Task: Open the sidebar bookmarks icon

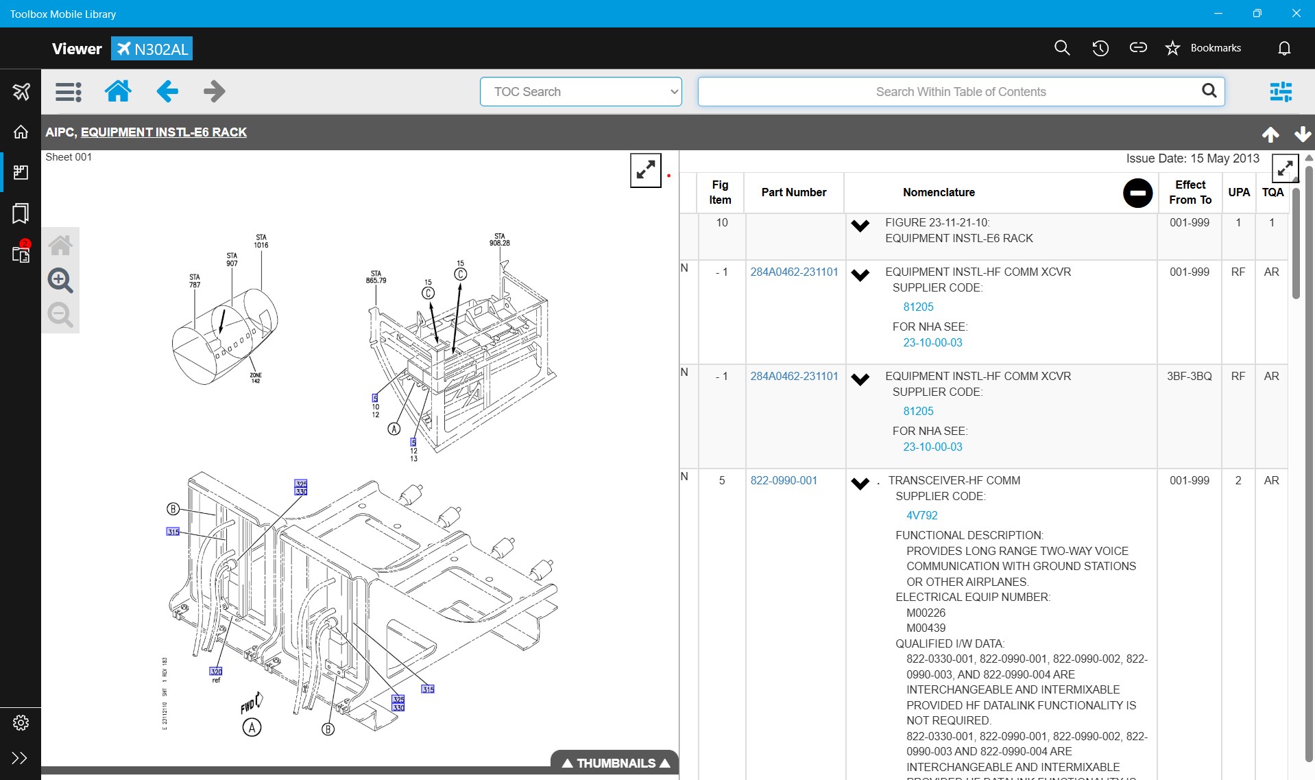Action: (x=21, y=213)
